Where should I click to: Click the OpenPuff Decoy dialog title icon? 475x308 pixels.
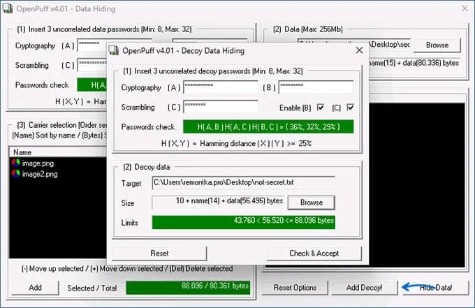point(114,50)
